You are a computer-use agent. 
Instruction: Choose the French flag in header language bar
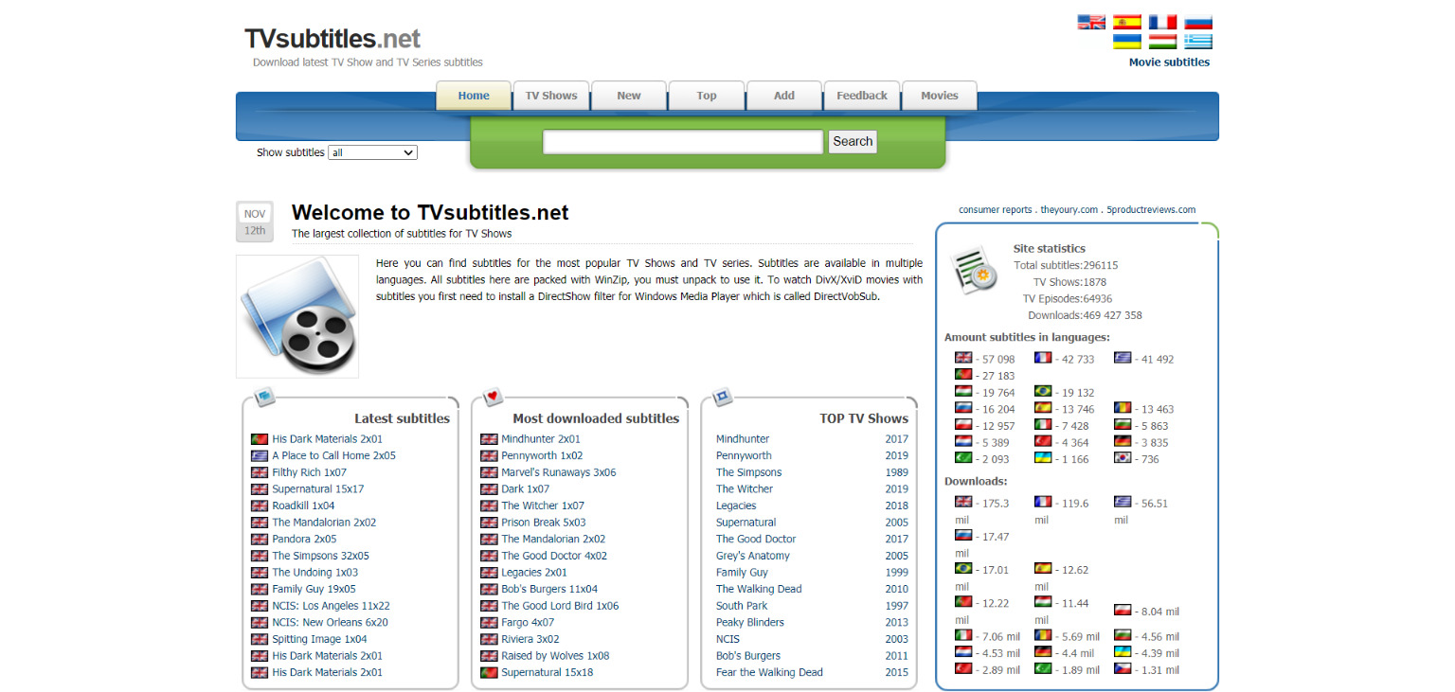1162,22
